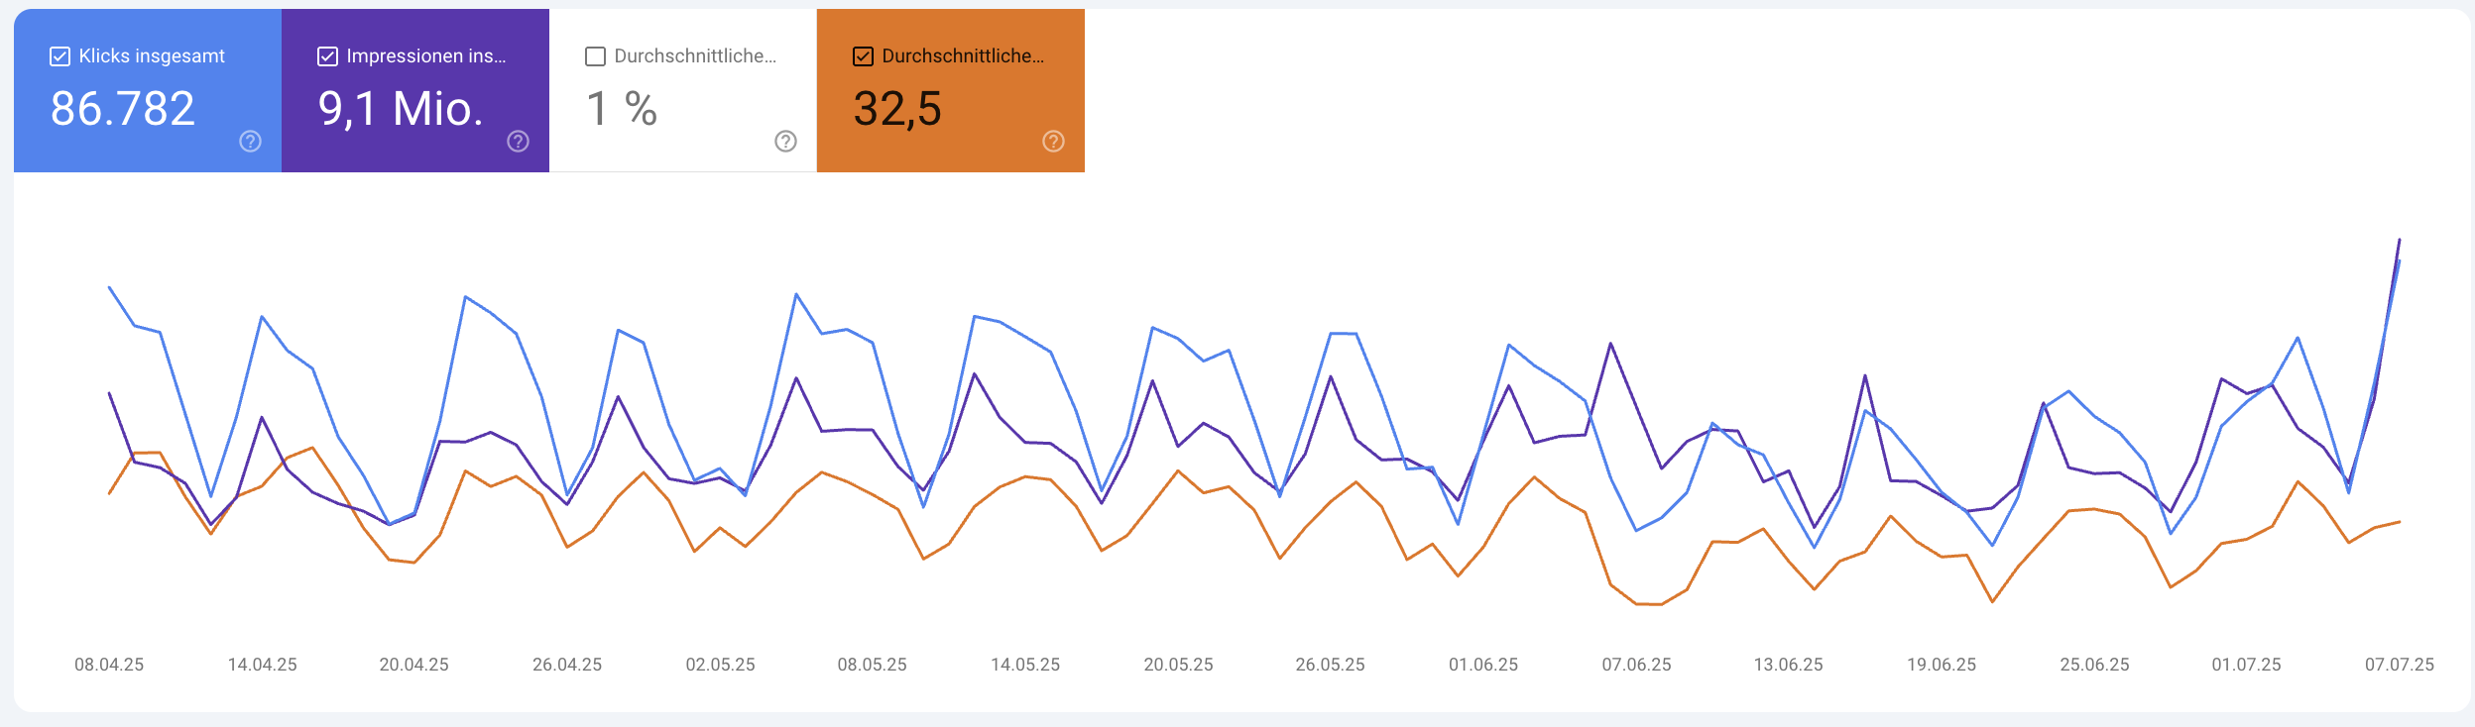Click the 13.06.25 axis date label
Image resolution: width=2475 pixels, height=727 pixels.
[x=1788, y=665]
